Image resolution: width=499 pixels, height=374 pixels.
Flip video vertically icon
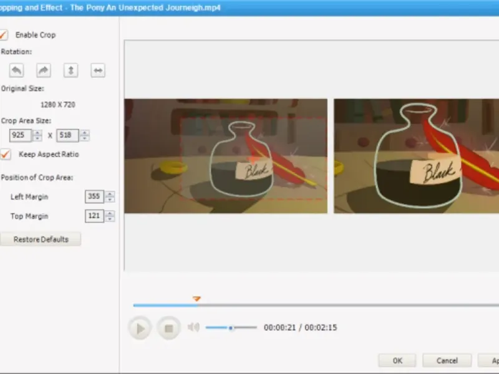click(70, 70)
